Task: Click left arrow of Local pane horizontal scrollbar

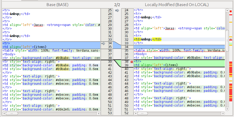Action: coord(135,114)
